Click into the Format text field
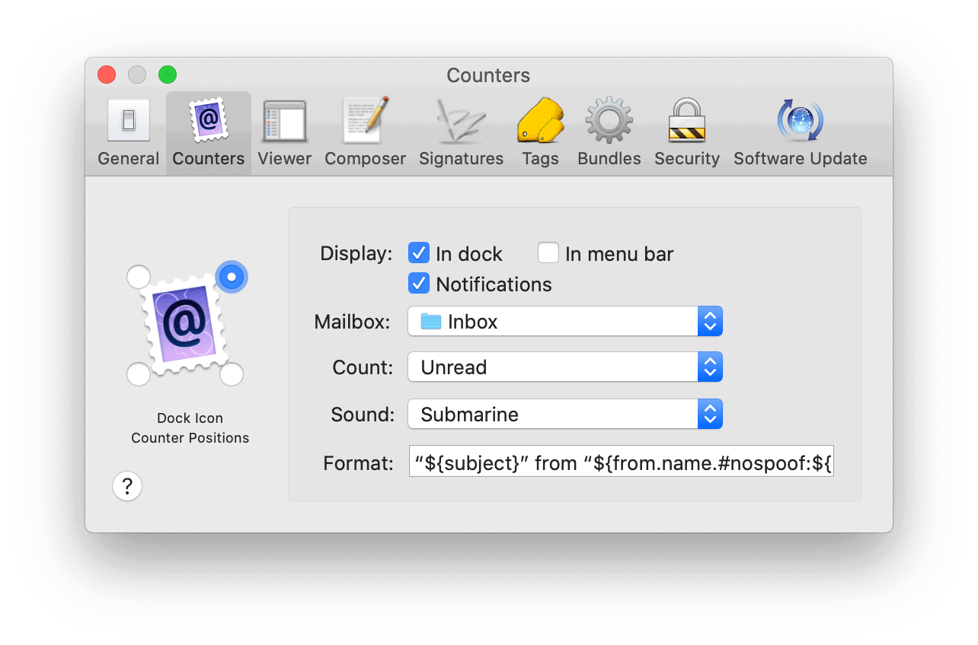Screen dimensions: 978x645 click(621, 462)
